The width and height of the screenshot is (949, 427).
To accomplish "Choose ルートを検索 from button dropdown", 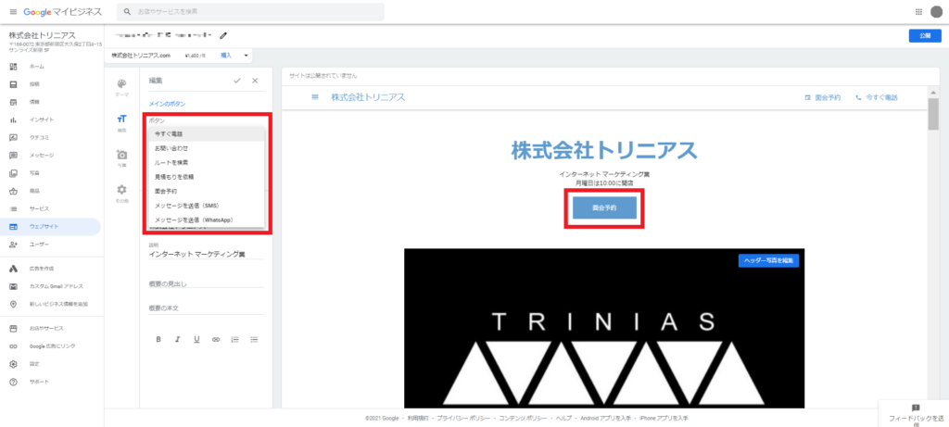I will pos(207,163).
